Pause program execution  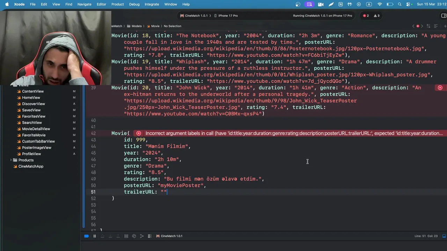(94, 236)
